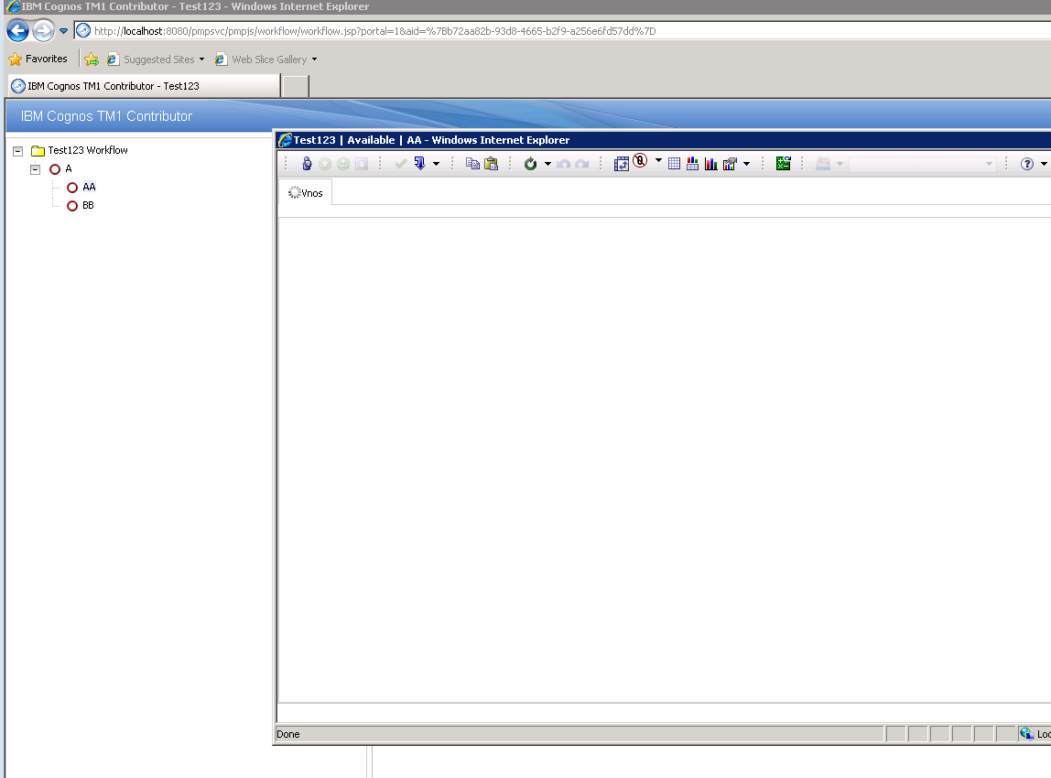
Task: Click the security zone globe icon in status bar
Action: pos(1026,734)
